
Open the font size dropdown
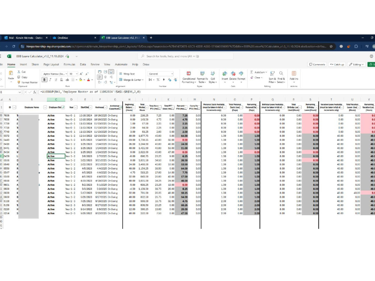point(76,74)
